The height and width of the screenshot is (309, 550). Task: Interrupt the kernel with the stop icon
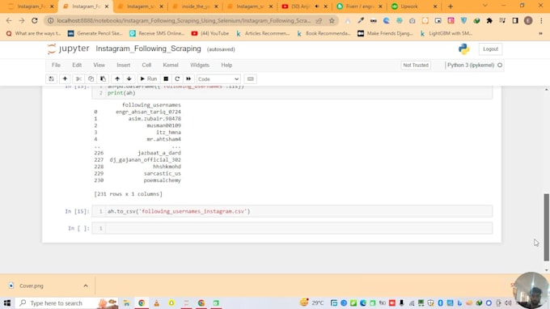click(x=166, y=79)
